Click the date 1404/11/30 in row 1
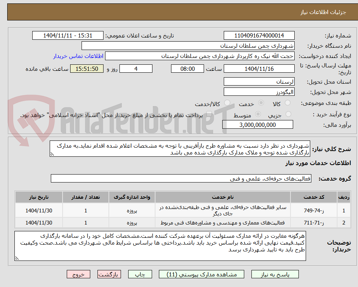The height and width of the screenshot is (287, 358). tap(39, 211)
